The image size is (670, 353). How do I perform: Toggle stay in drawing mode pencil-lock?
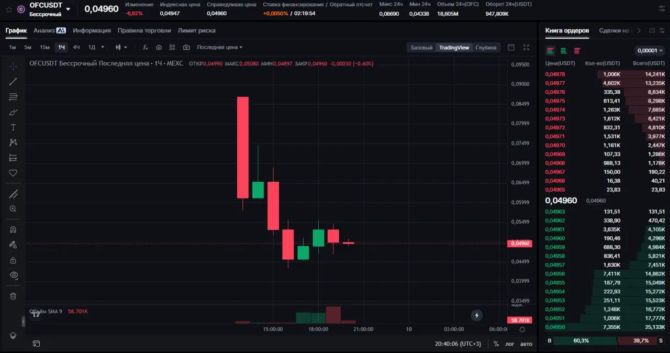point(13,245)
